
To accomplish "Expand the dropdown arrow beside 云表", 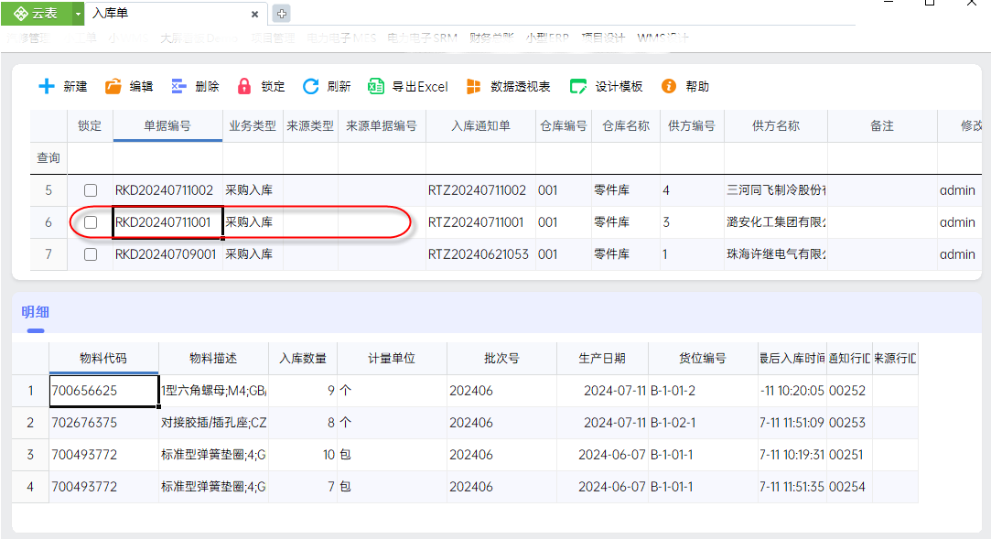I will click(78, 14).
